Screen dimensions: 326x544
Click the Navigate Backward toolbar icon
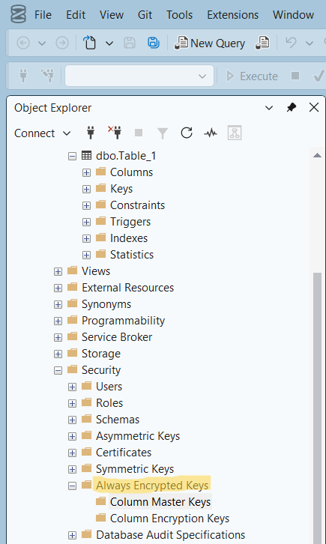pos(23,43)
